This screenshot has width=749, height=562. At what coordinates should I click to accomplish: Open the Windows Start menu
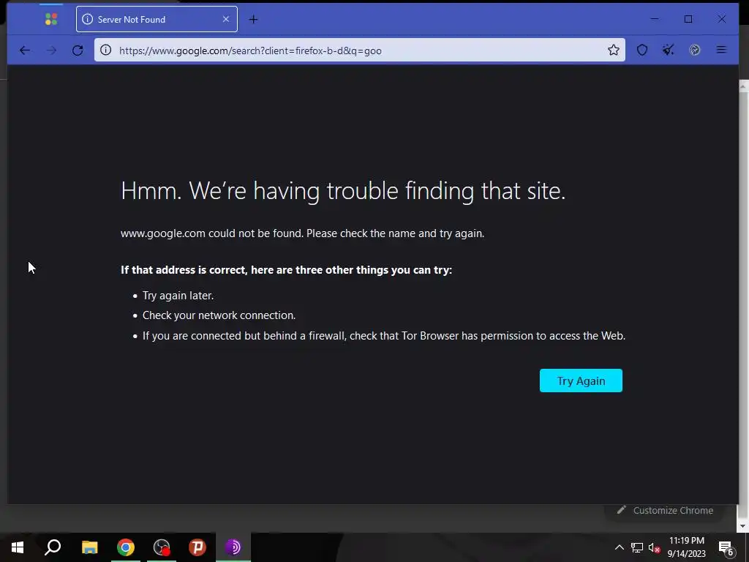point(18,547)
